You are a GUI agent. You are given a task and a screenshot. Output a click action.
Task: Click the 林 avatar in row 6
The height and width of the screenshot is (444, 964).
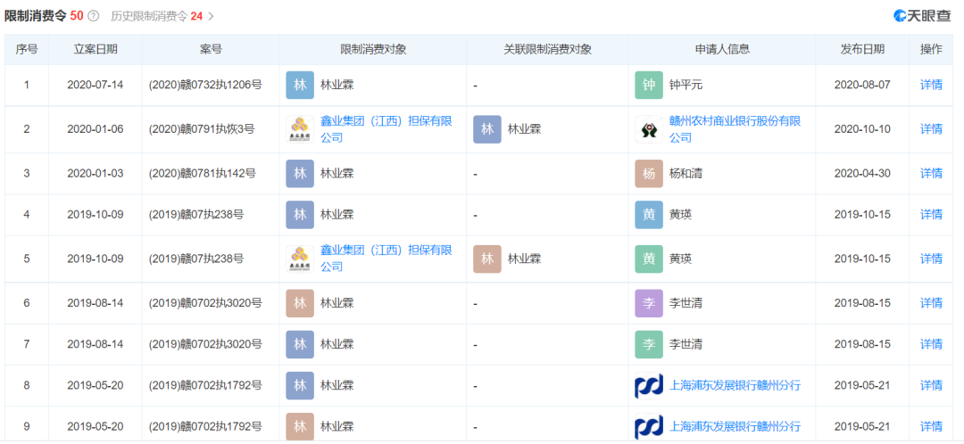point(300,303)
